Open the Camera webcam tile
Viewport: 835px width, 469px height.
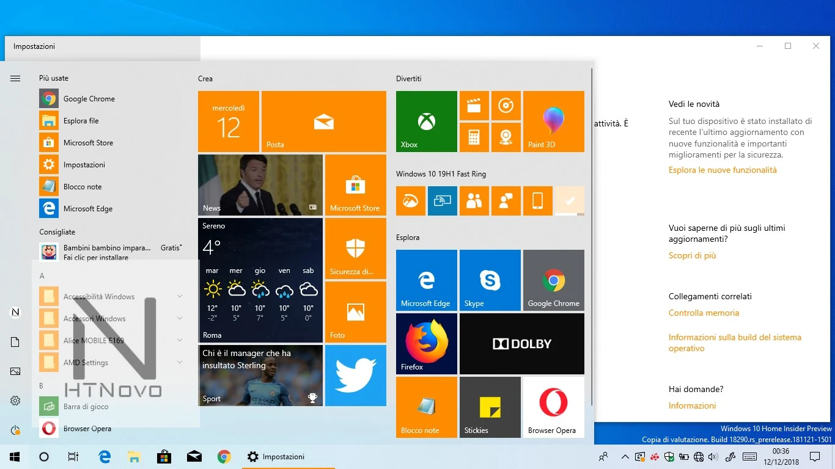pos(506,137)
